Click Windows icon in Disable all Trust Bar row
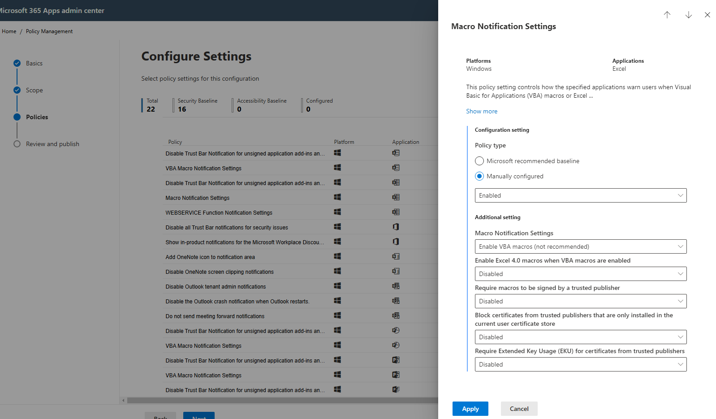Screen dimensions: 716x419 [337, 227]
